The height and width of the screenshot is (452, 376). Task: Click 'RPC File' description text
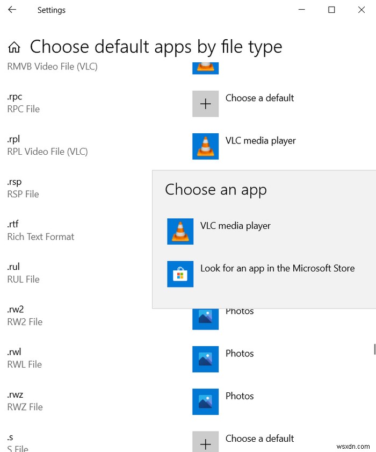pyautogui.click(x=23, y=109)
